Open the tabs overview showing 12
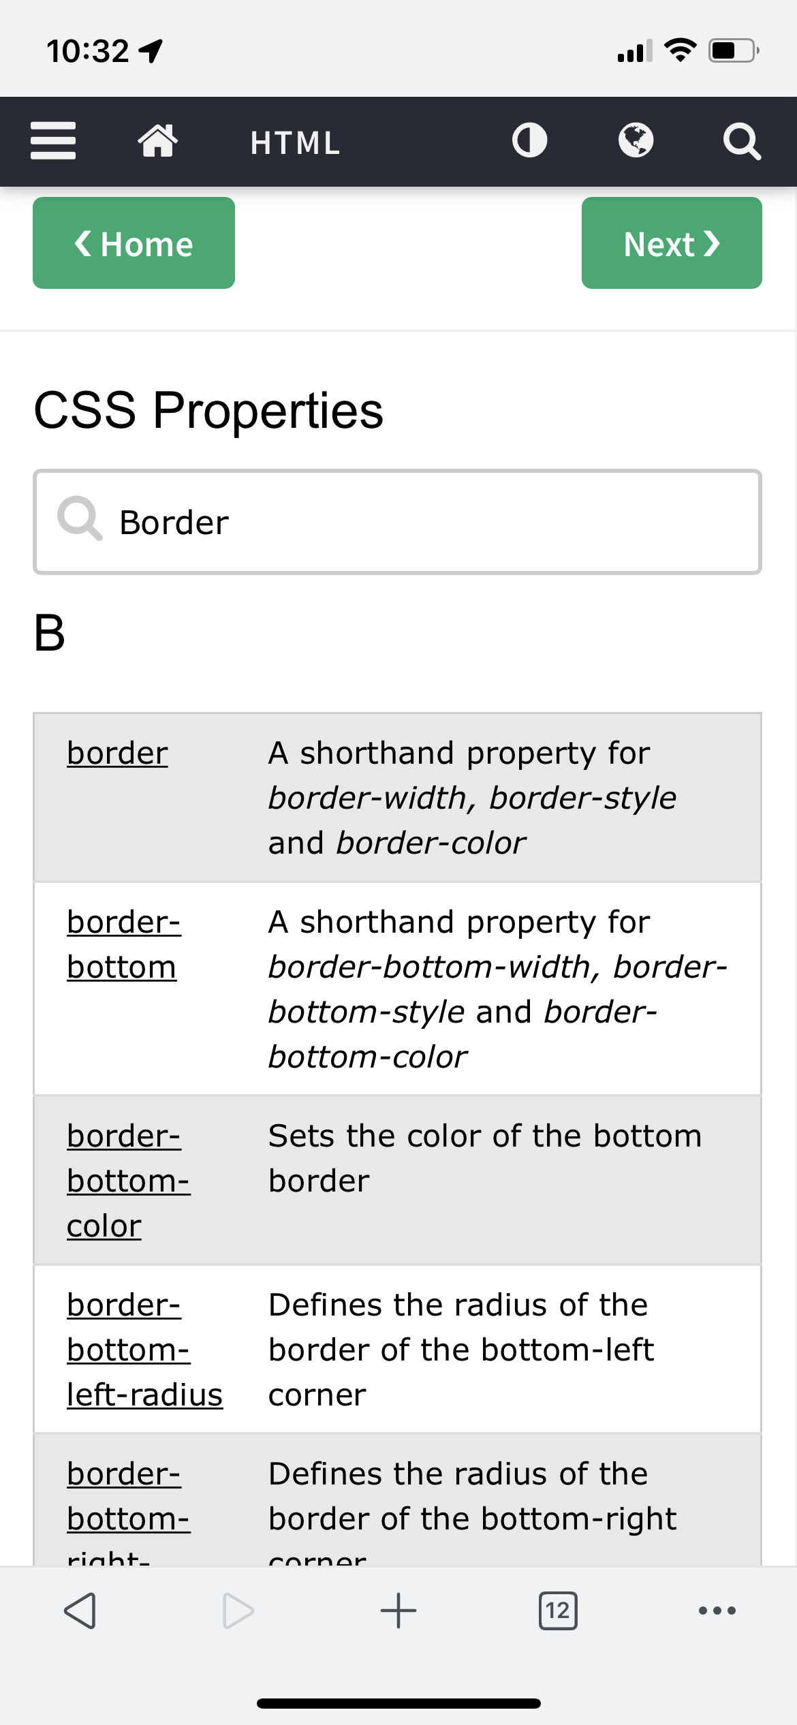The image size is (797, 1725). [558, 1611]
